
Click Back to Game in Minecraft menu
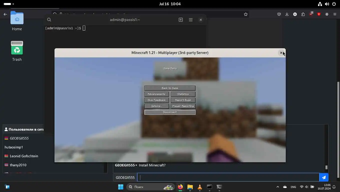(x=170, y=88)
